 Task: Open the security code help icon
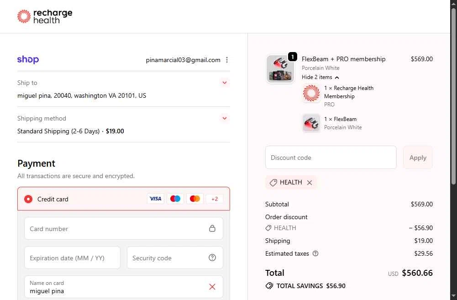[212, 258]
